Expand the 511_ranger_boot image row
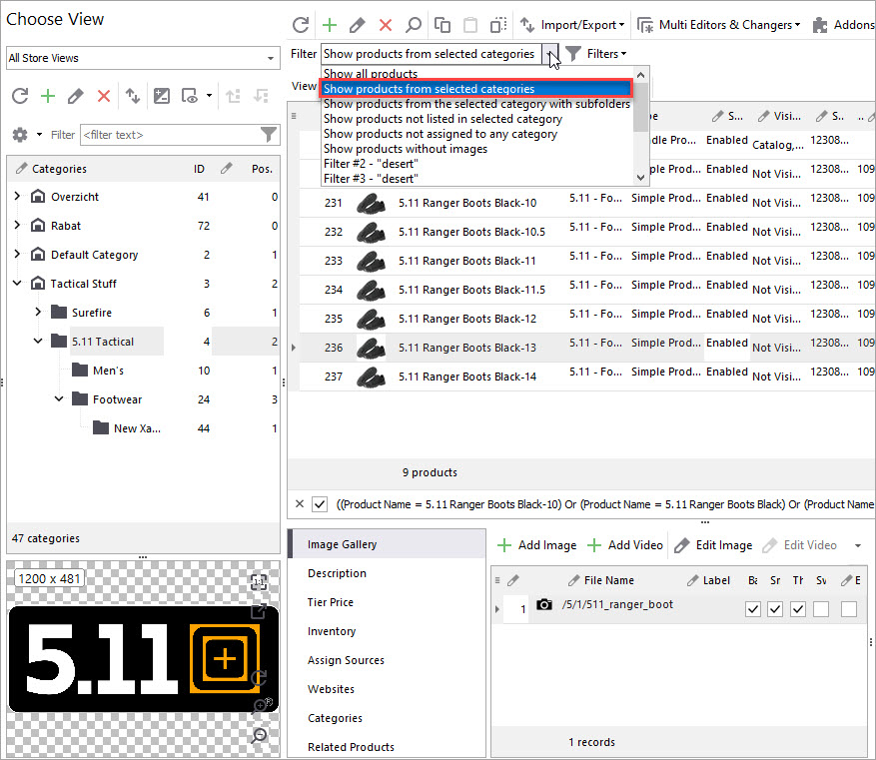The width and height of the screenshot is (876, 760). (497, 608)
